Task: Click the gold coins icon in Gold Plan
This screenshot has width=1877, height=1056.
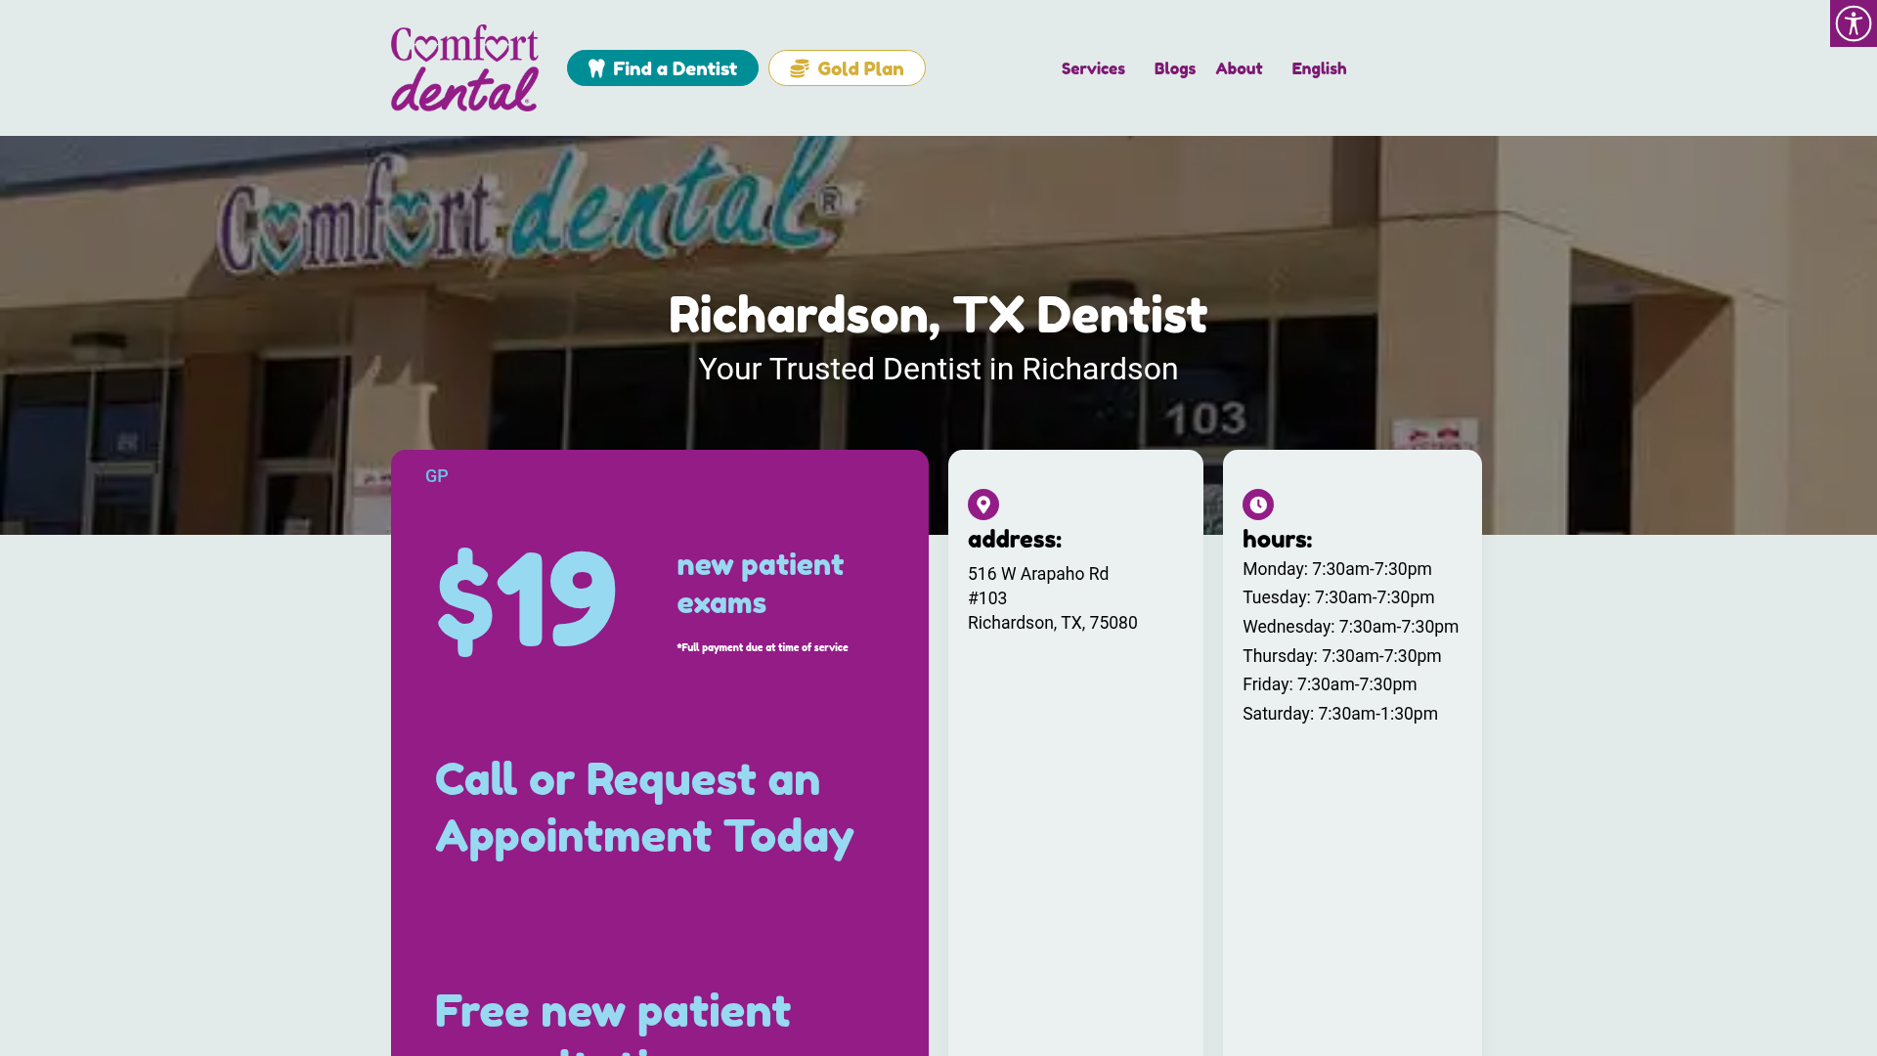Action: 800,68
